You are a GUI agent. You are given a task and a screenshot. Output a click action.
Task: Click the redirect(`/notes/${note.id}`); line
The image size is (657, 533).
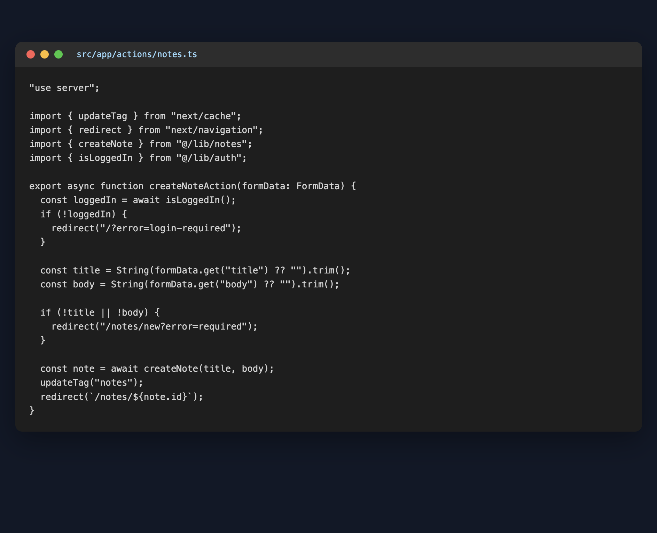coord(122,397)
